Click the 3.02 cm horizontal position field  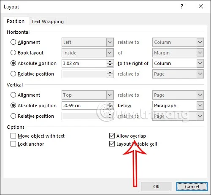point(84,63)
